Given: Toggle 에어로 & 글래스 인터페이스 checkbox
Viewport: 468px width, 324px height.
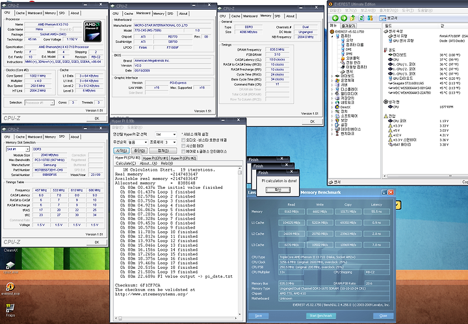Looking at the screenshot, I should pos(183,151).
